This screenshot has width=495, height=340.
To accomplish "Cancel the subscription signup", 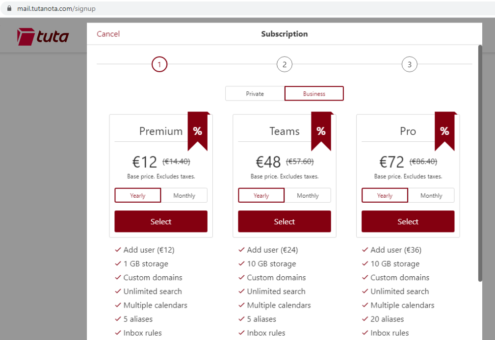I will 108,34.
